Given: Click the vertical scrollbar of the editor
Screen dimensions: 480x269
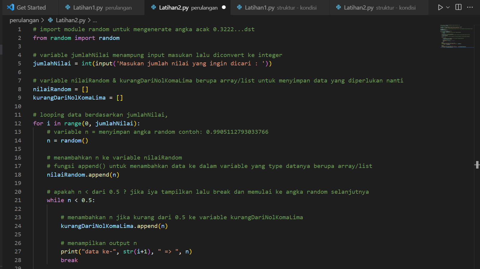Looking at the screenshot, I should tap(477, 147).
